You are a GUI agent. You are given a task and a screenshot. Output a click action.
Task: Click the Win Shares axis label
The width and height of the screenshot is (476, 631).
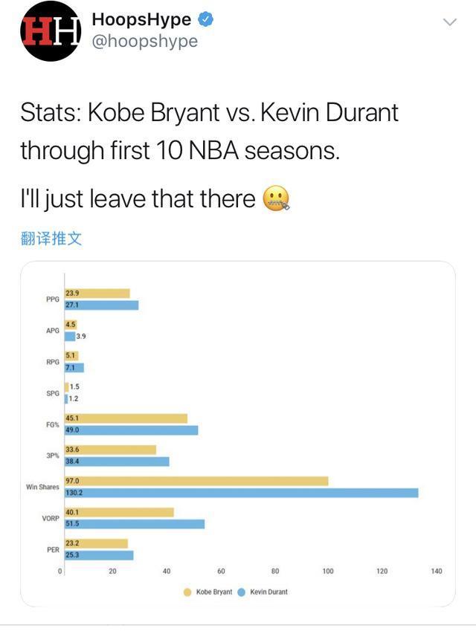pos(42,487)
